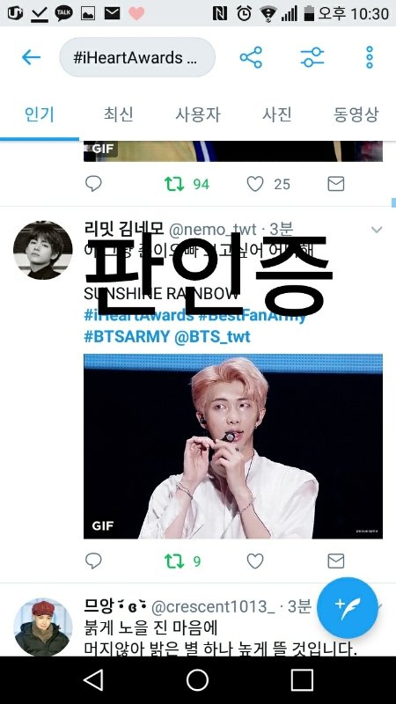Like the tweet with 25 likes
Screen dimensions: 396x704
coord(255,184)
